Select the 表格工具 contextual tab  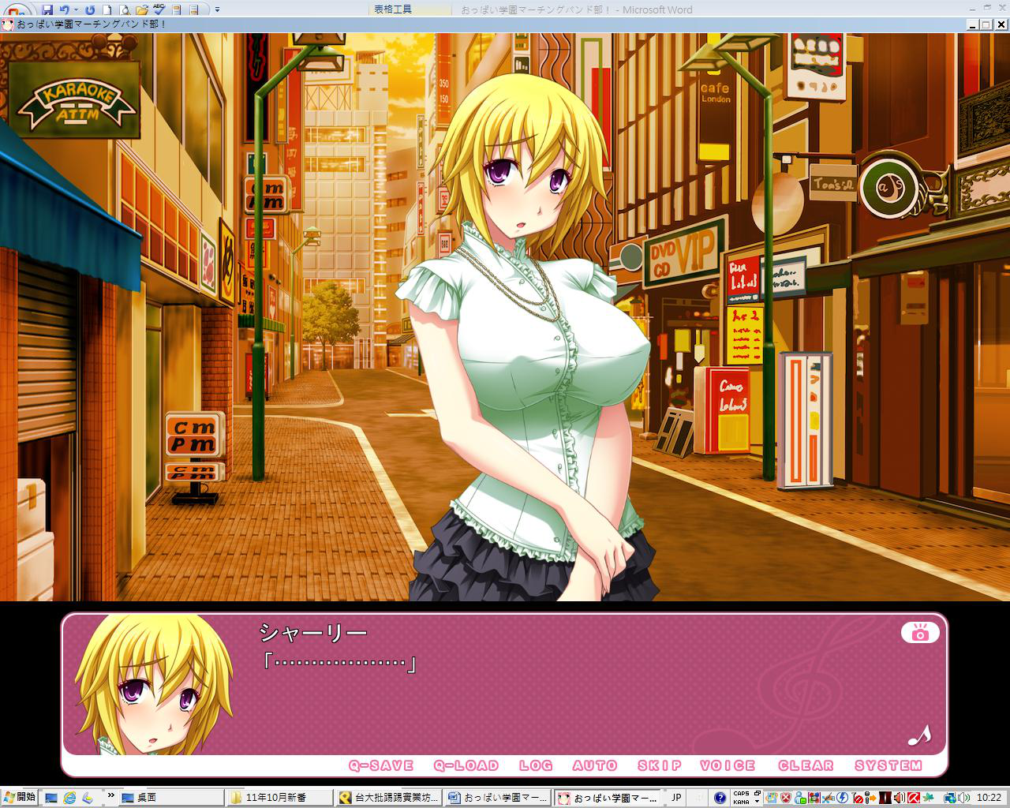point(393,9)
